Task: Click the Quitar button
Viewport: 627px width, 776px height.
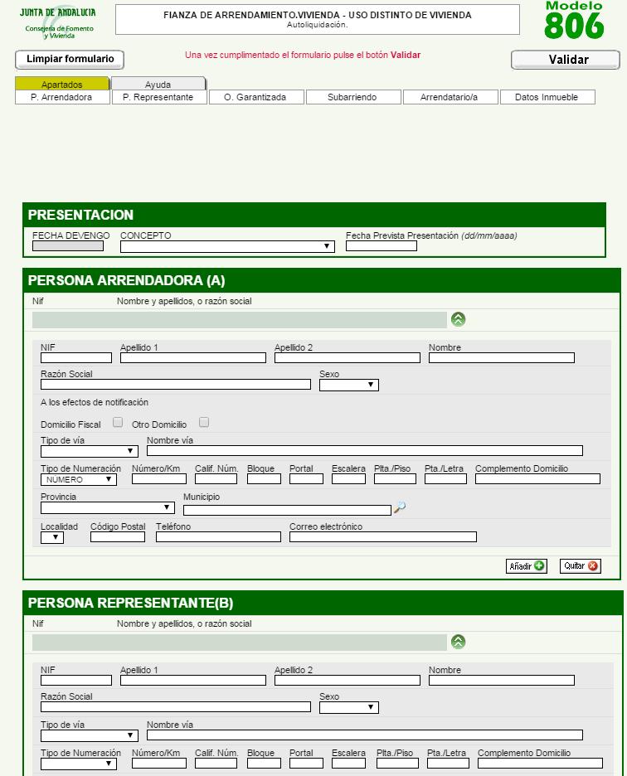Action: click(581, 566)
